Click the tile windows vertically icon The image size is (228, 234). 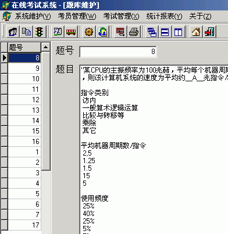pyautogui.click(x=178, y=31)
